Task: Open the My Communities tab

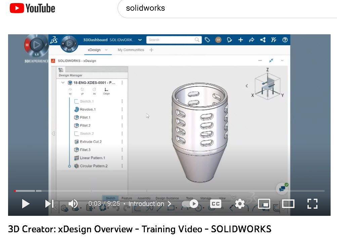Action: (131, 50)
